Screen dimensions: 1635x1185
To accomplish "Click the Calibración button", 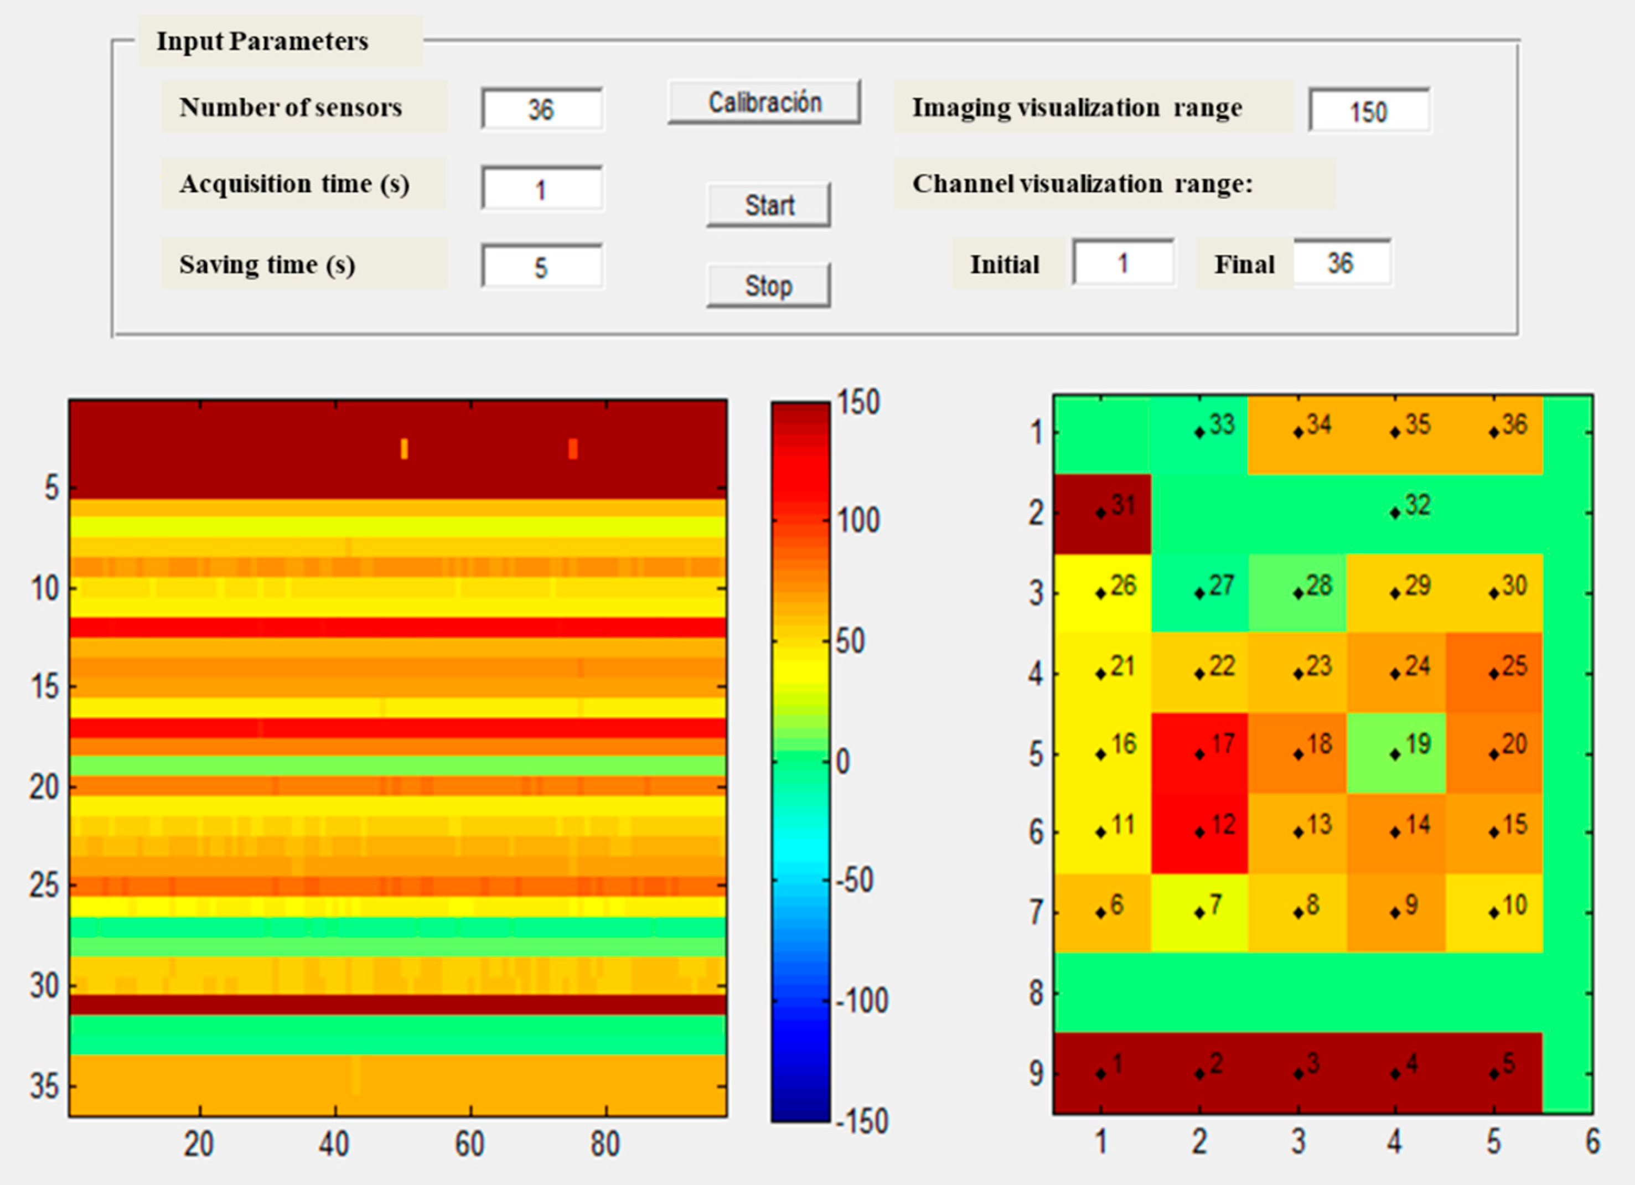I will point(764,102).
